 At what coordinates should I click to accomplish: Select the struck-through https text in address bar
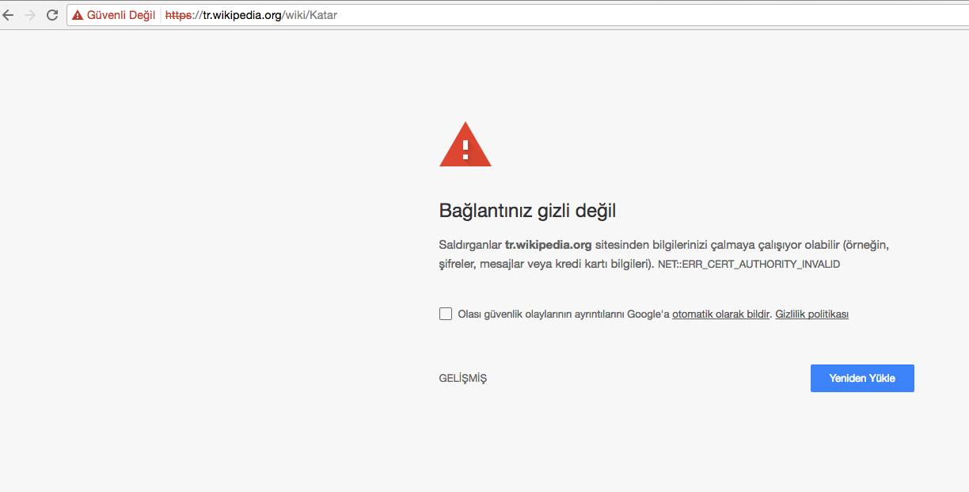[180, 14]
